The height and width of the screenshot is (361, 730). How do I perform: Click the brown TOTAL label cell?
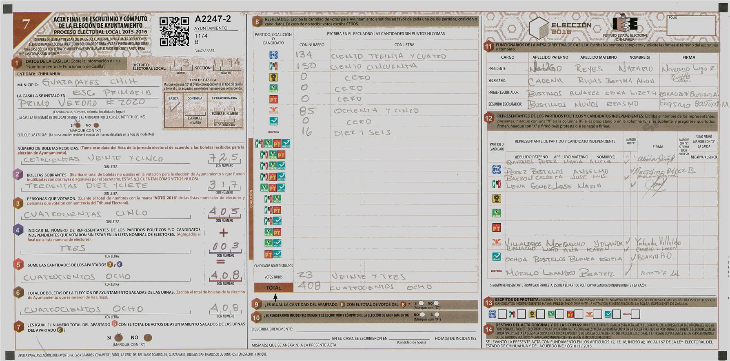[273, 288]
